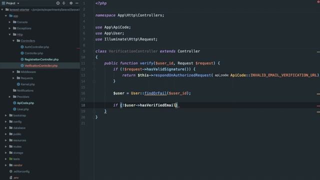Click the Console folder icon
Image resolution: width=320 pixels, height=180 pixels.
point(14,22)
